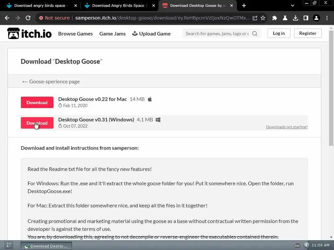334x250 pixels.
Task: Bookmark this page with the star icon
Action: 263,18
